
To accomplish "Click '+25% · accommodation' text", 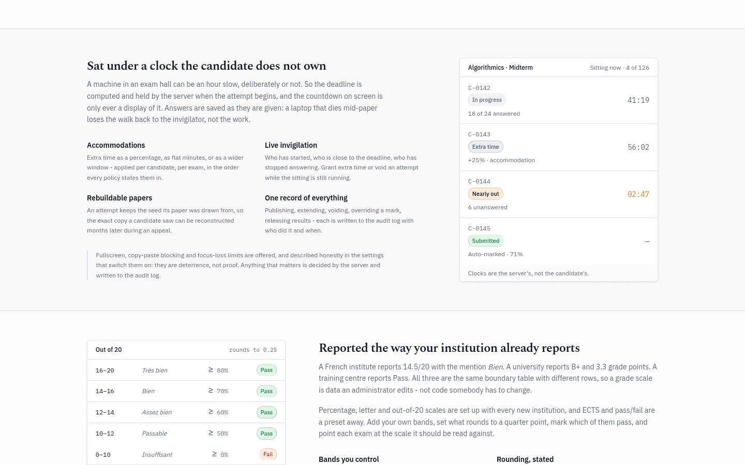I will pos(501,160).
